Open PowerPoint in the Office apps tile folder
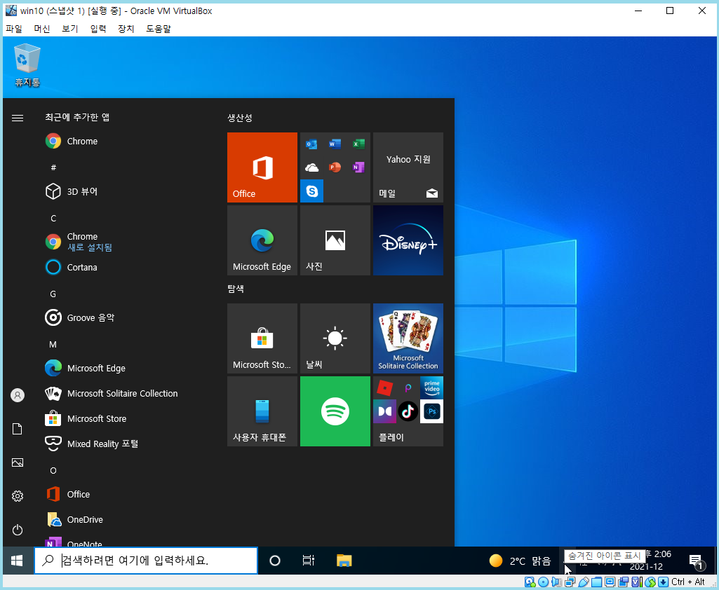The width and height of the screenshot is (719, 590). pyautogui.click(x=335, y=167)
